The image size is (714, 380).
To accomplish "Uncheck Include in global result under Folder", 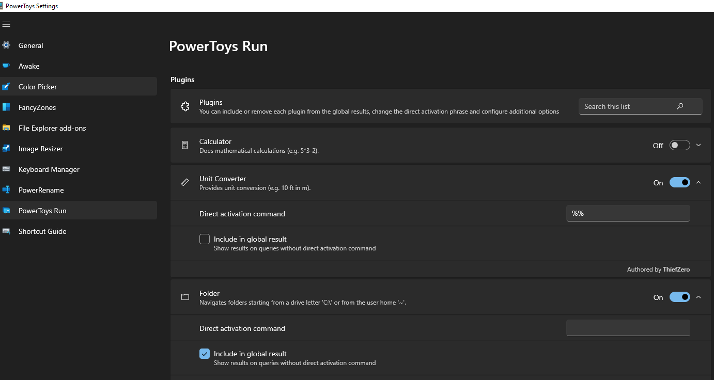I will coord(204,353).
